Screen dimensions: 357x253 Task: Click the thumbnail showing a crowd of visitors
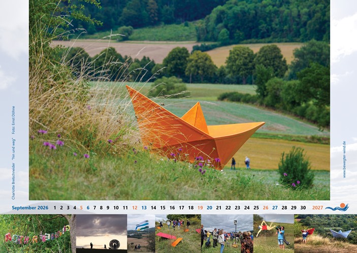pos(226,234)
